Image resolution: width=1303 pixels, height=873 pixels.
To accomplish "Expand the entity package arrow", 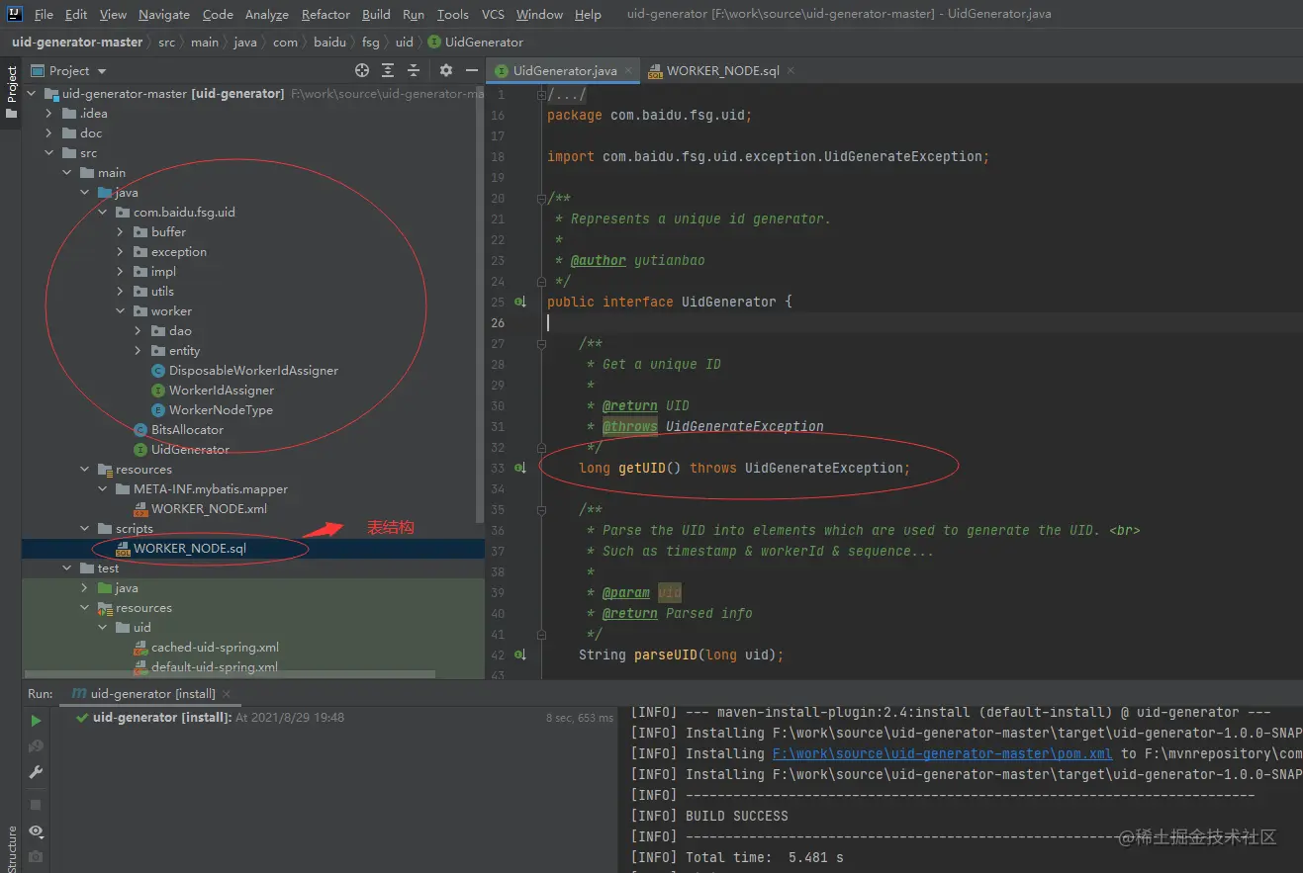I will (138, 350).
